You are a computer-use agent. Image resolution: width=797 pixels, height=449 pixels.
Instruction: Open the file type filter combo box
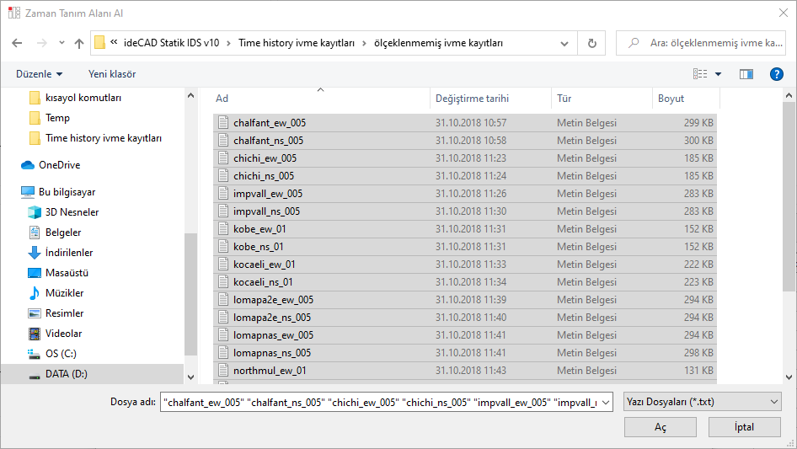[702, 402]
